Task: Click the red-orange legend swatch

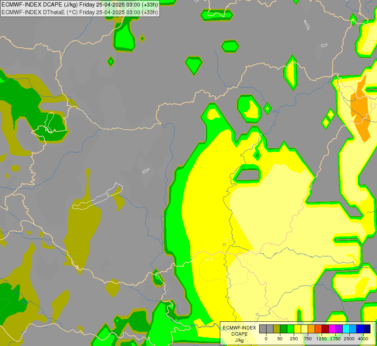Action: (318, 329)
